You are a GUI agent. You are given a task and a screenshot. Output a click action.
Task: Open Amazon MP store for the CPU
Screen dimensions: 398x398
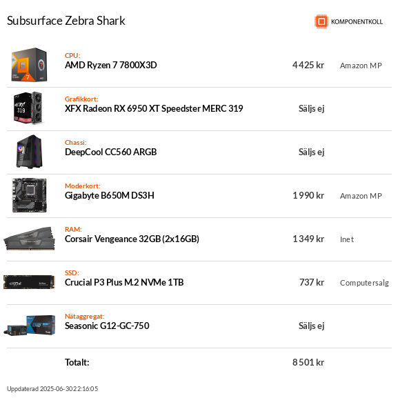[361, 66]
